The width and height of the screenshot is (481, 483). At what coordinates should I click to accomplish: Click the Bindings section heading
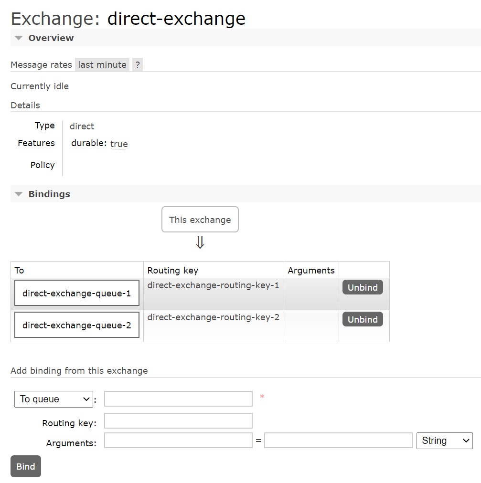click(49, 194)
